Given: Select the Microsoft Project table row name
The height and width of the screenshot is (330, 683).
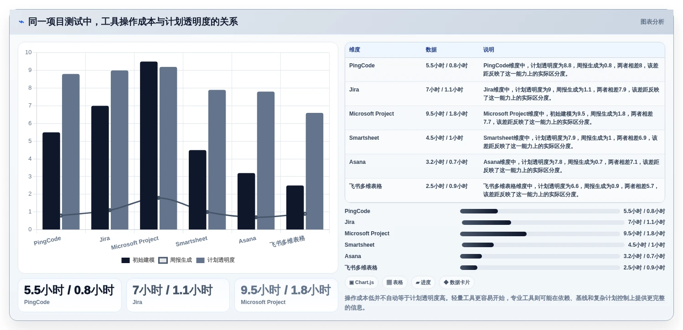Looking at the screenshot, I should [x=372, y=114].
